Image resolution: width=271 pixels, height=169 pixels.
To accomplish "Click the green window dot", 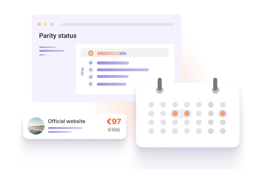I will [52, 24].
